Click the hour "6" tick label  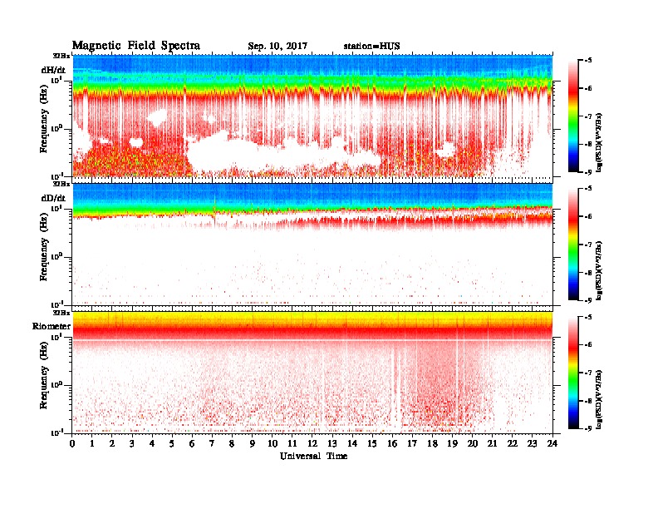click(192, 443)
